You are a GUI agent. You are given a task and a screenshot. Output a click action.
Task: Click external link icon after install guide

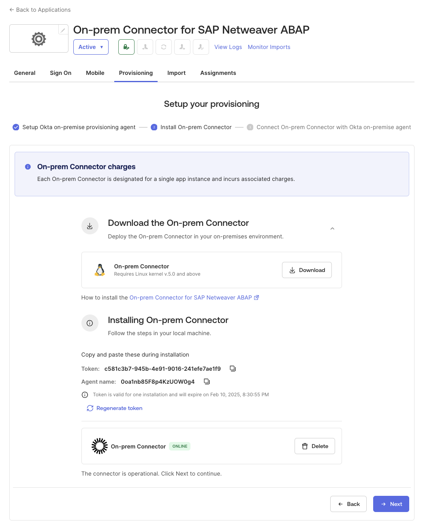256,297
